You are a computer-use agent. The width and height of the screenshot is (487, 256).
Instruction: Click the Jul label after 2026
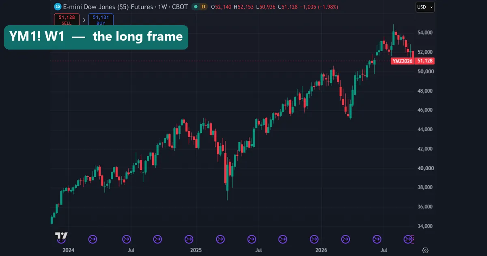384,250
